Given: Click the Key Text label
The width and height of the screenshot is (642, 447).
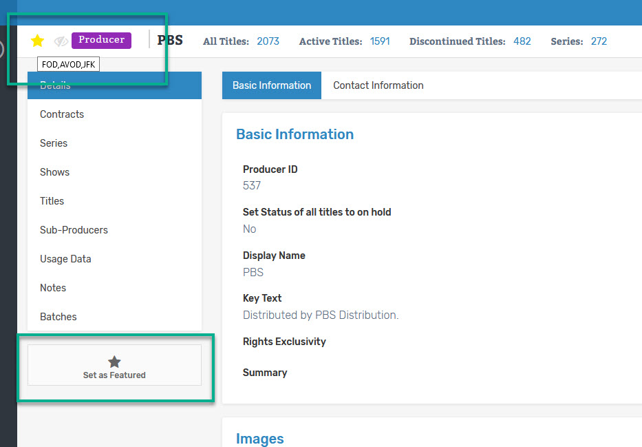Looking at the screenshot, I should pyautogui.click(x=262, y=298).
